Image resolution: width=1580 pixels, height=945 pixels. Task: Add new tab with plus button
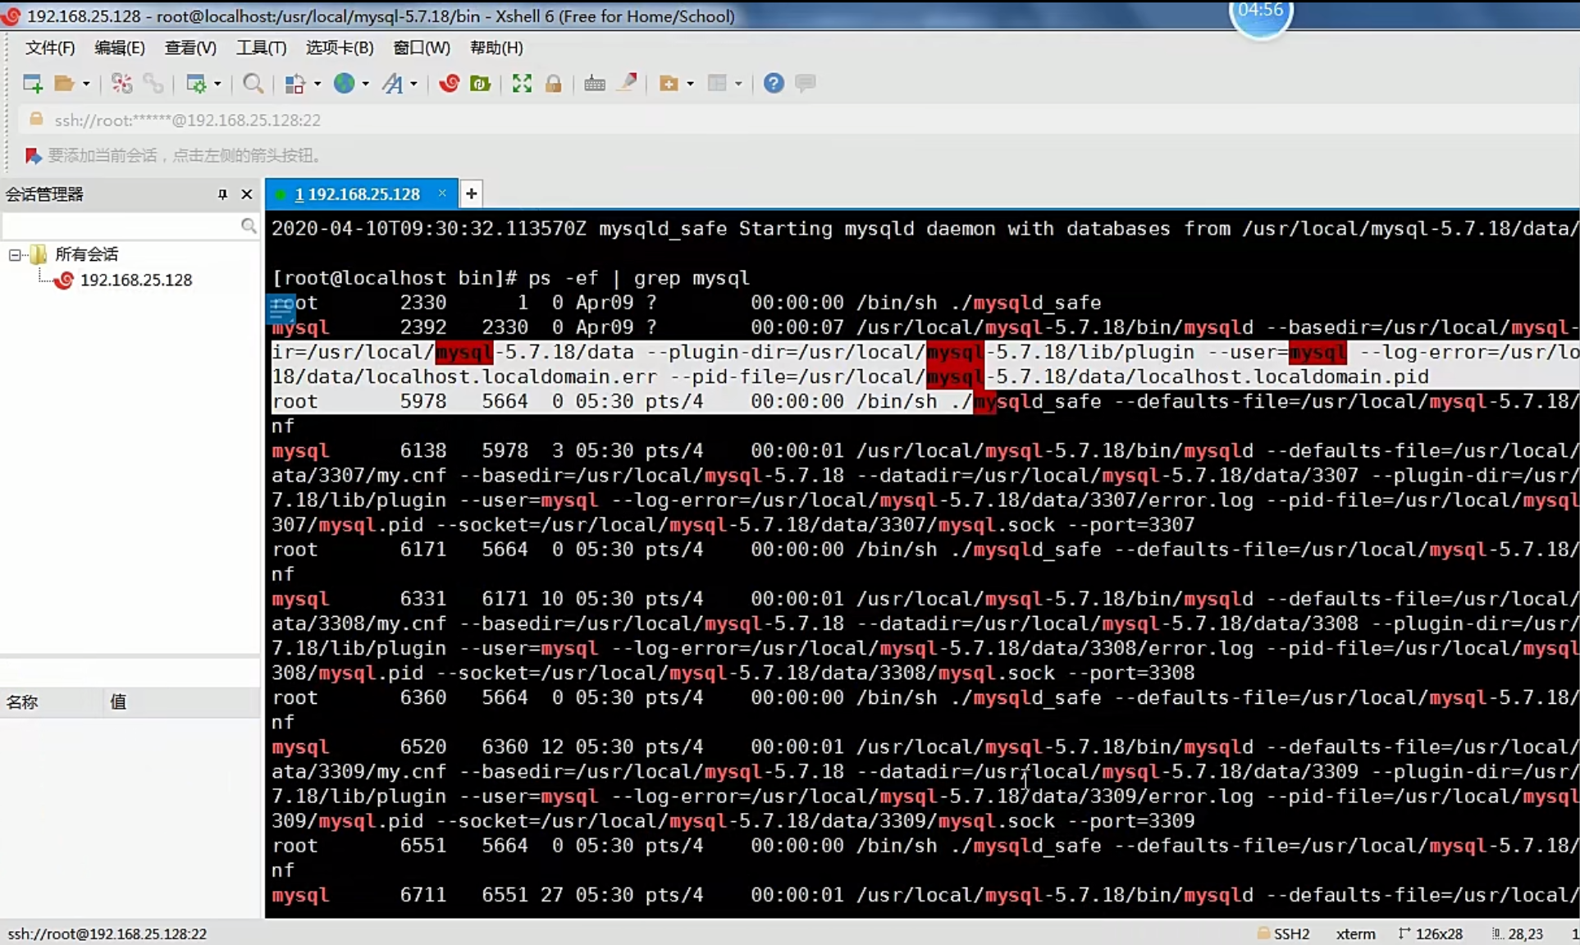coord(471,194)
